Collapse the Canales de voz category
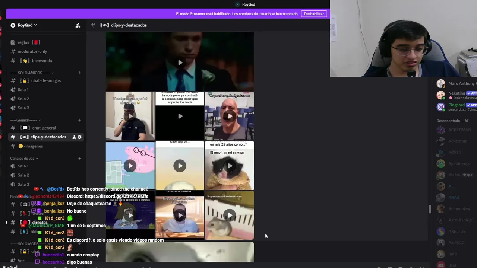The image size is (477, 268). pyautogui.click(x=24, y=159)
